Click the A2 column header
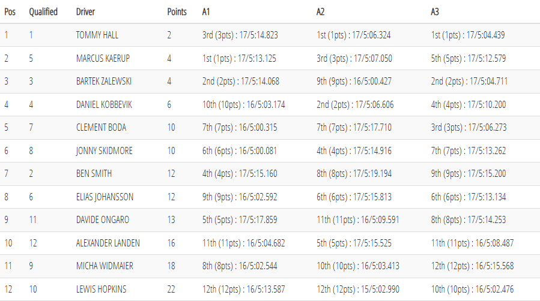 [x=321, y=12]
